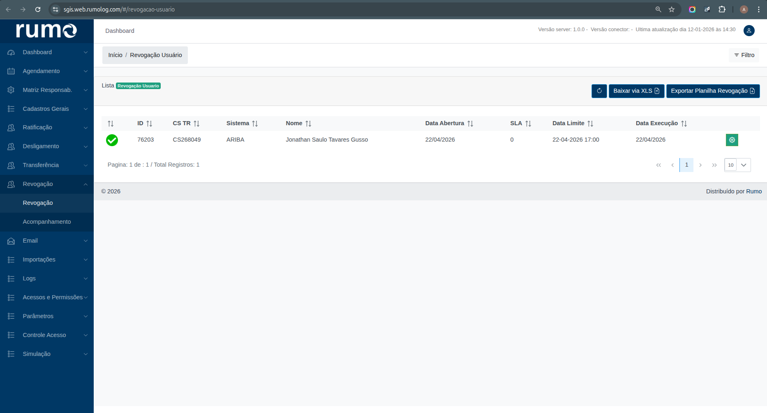Click the Rumo logo in the sidebar
This screenshot has height=413, width=767.
(x=46, y=31)
